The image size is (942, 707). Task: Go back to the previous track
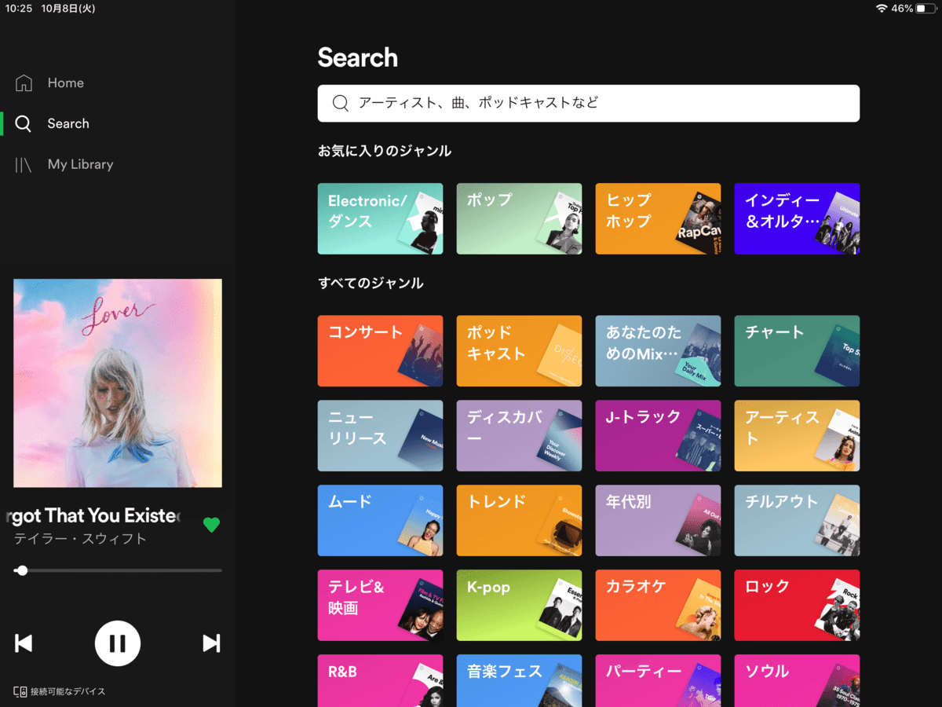(x=24, y=643)
